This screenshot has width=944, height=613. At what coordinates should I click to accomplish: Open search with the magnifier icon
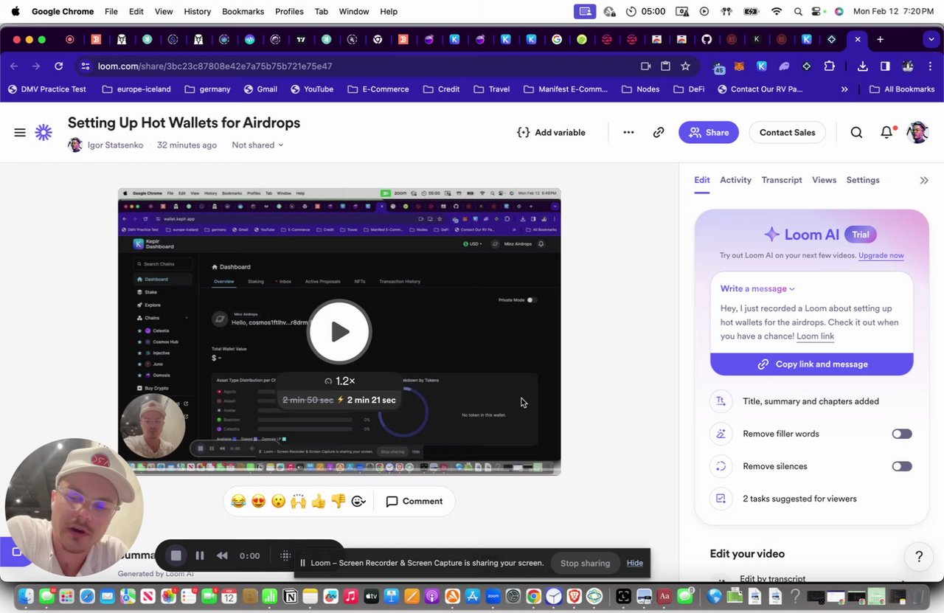[x=856, y=132]
